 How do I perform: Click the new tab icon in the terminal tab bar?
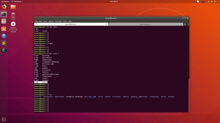[x=185, y=24]
